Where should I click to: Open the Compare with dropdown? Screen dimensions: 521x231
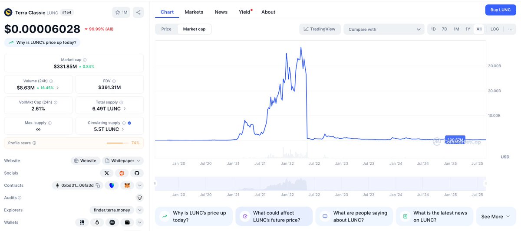click(384, 29)
